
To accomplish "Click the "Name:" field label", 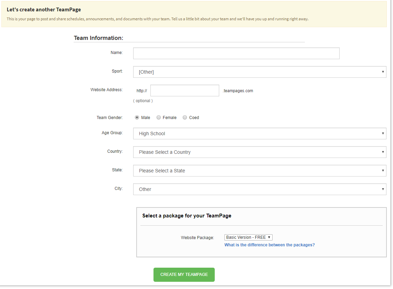I will pyautogui.click(x=116, y=53).
